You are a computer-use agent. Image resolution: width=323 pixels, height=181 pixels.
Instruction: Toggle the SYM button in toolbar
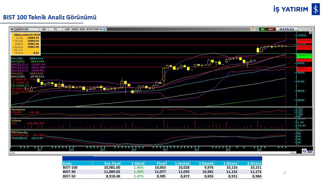[89, 29]
